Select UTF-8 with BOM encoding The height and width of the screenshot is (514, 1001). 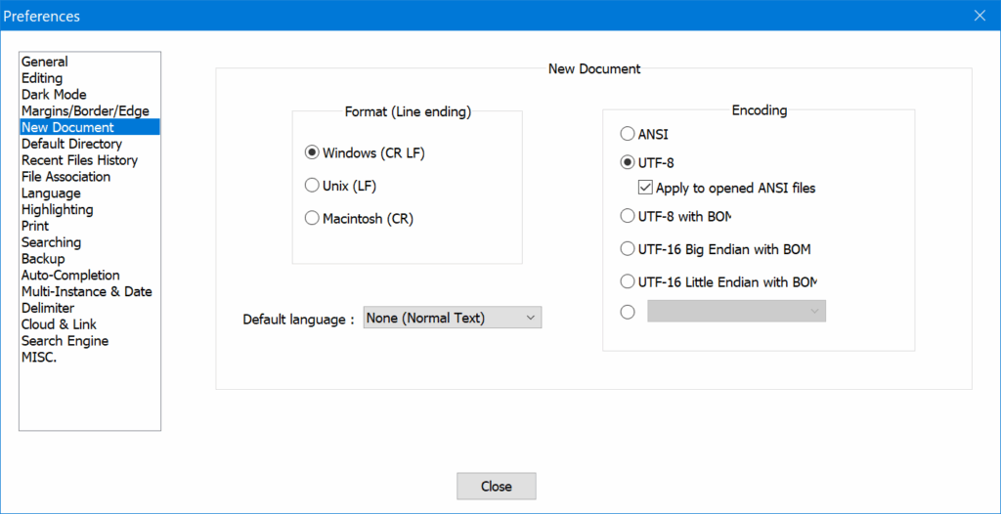[x=628, y=216]
